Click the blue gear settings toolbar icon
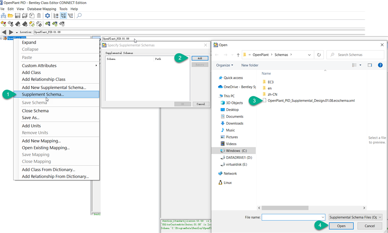388x233 pixels. 47,16
